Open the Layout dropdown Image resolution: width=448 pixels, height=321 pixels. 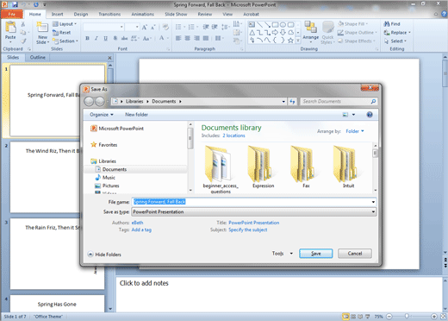click(65, 24)
